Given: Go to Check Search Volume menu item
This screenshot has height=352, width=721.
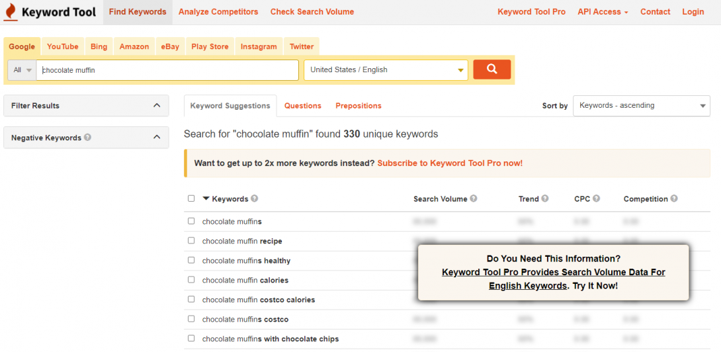Looking at the screenshot, I should [x=312, y=12].
